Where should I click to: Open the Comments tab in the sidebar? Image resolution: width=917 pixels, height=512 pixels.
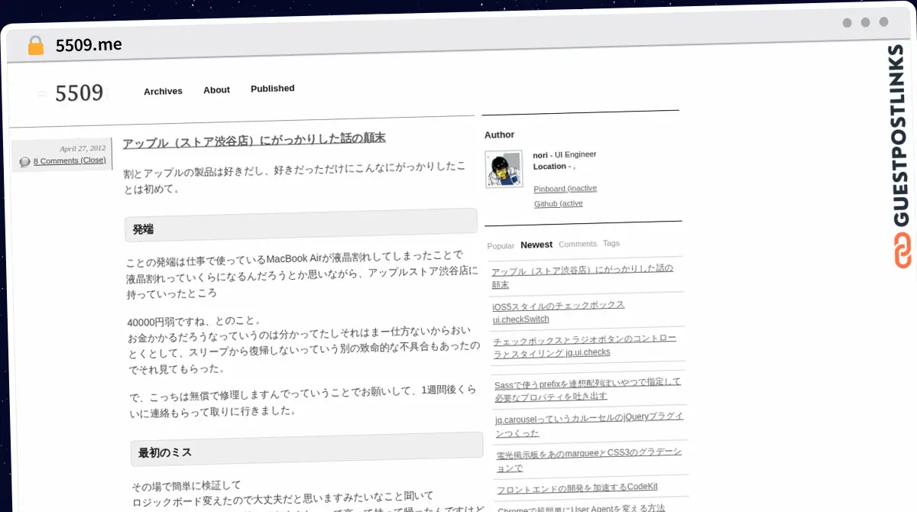578,244
